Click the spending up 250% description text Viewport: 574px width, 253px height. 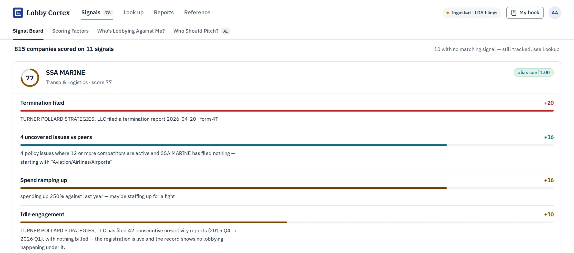(98, 196)
